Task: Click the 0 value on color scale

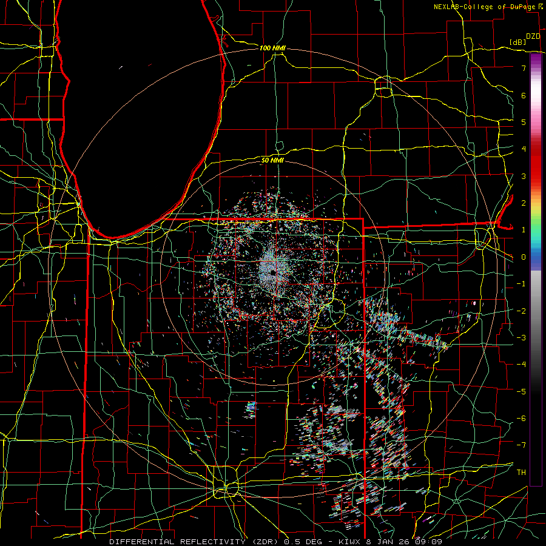Action: [524, 257]
